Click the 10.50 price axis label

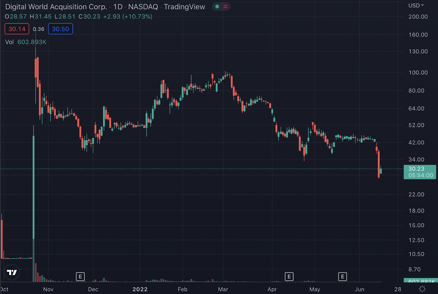click(x=416, y=254)
